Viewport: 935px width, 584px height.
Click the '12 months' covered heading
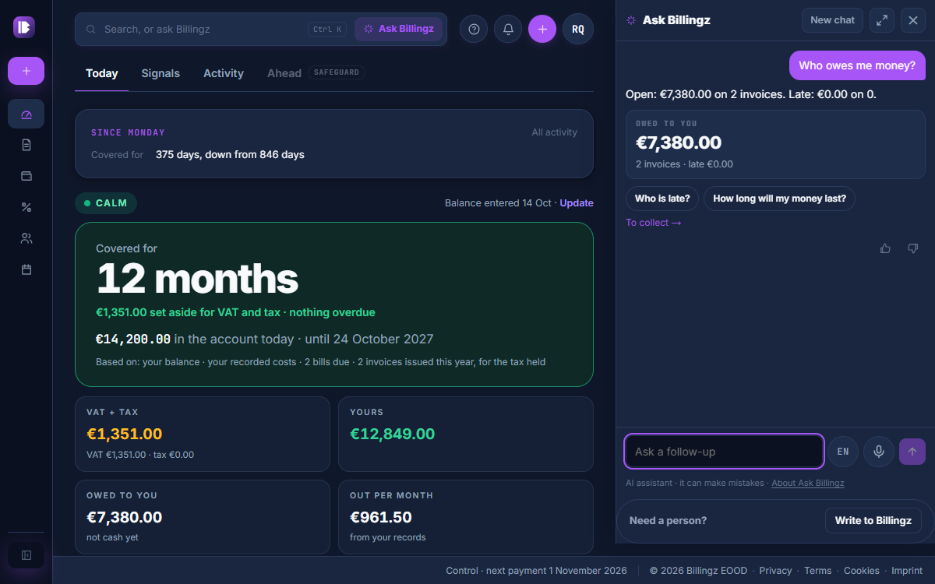coord(197,278)
